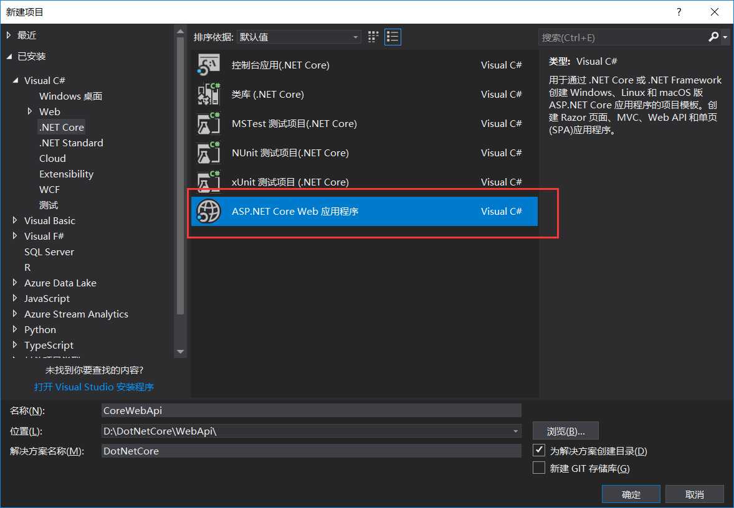Click the tree scrollbar down arrow
This screenshot has height=508, width=734.
180,351
